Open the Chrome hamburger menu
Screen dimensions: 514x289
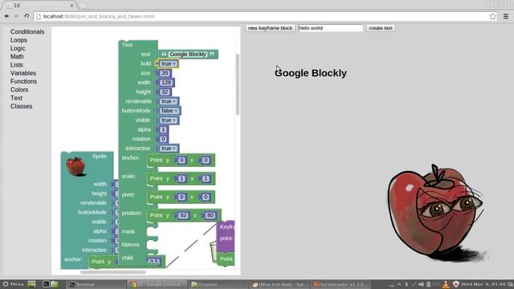506,16
